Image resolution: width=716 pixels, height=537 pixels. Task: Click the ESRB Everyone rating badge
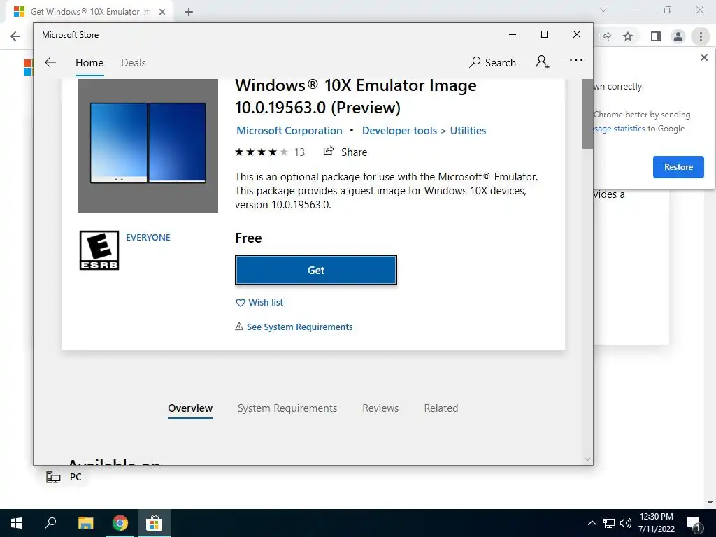(99, 250)
